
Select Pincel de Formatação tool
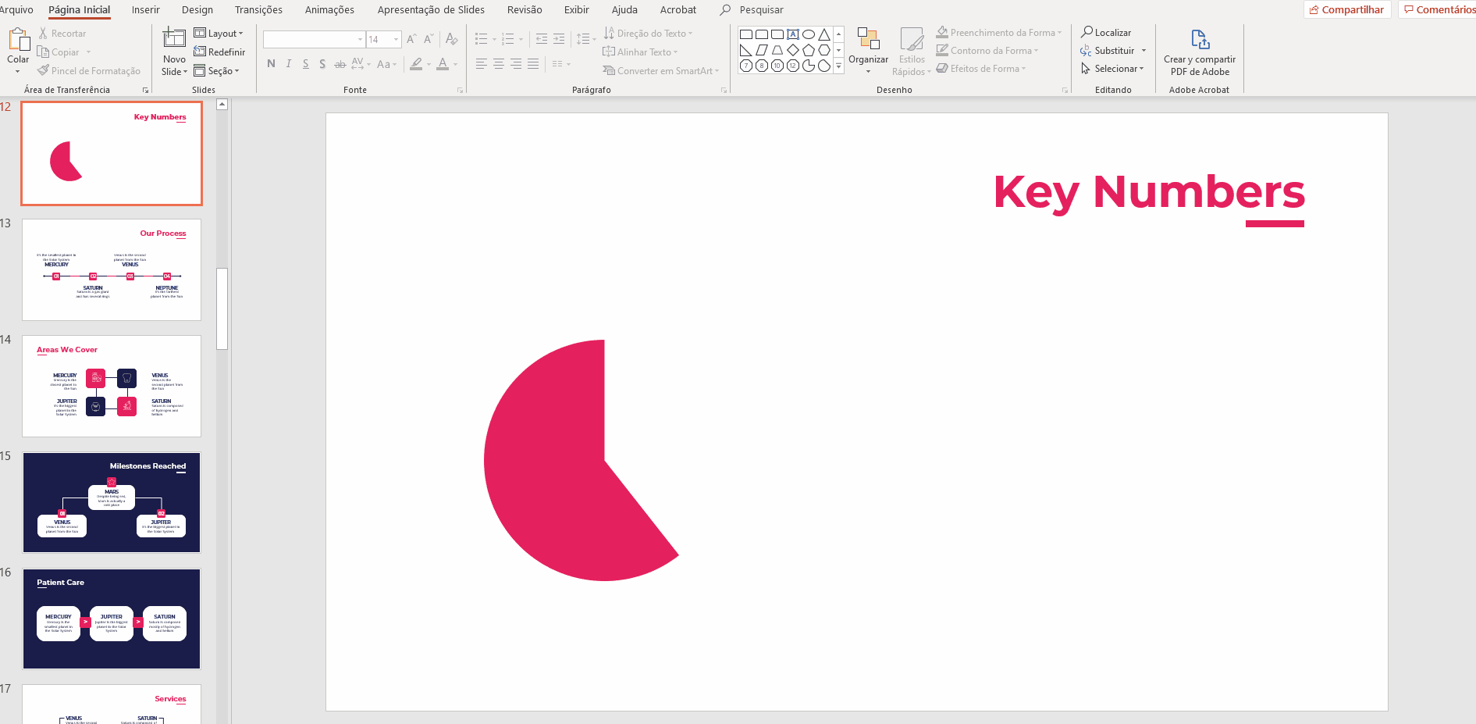[x=89, y=71]
